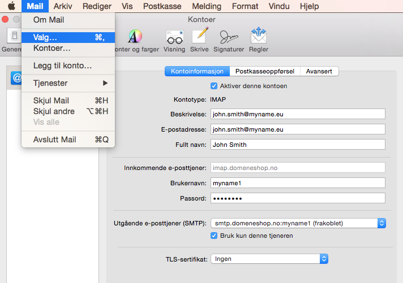Click the Passord field
403x283 pixels.
coord(297,198)
